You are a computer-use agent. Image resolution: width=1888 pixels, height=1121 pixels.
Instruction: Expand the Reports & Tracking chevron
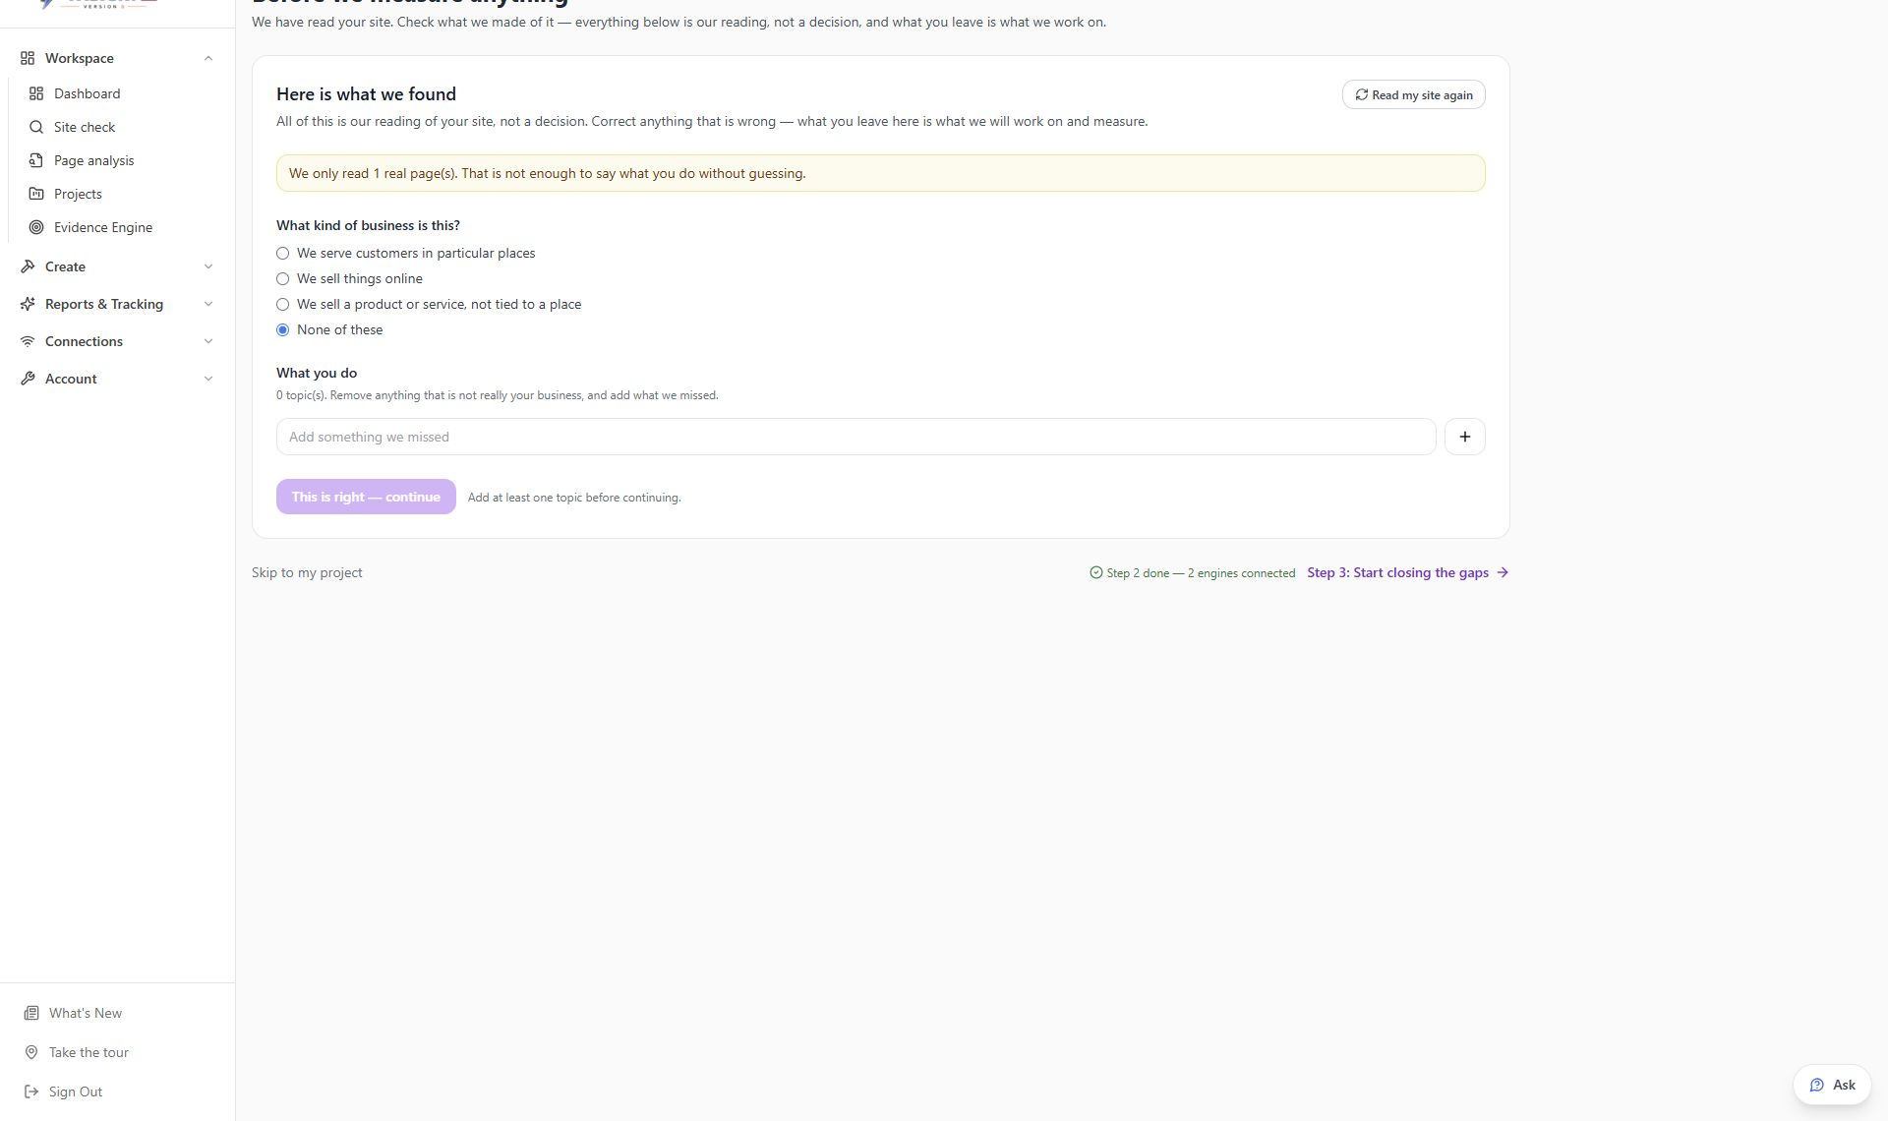point(208,304)
